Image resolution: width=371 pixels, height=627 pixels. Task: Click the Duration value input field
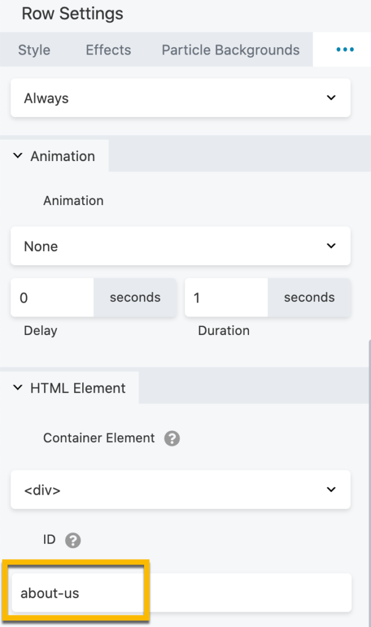[226, 298]
